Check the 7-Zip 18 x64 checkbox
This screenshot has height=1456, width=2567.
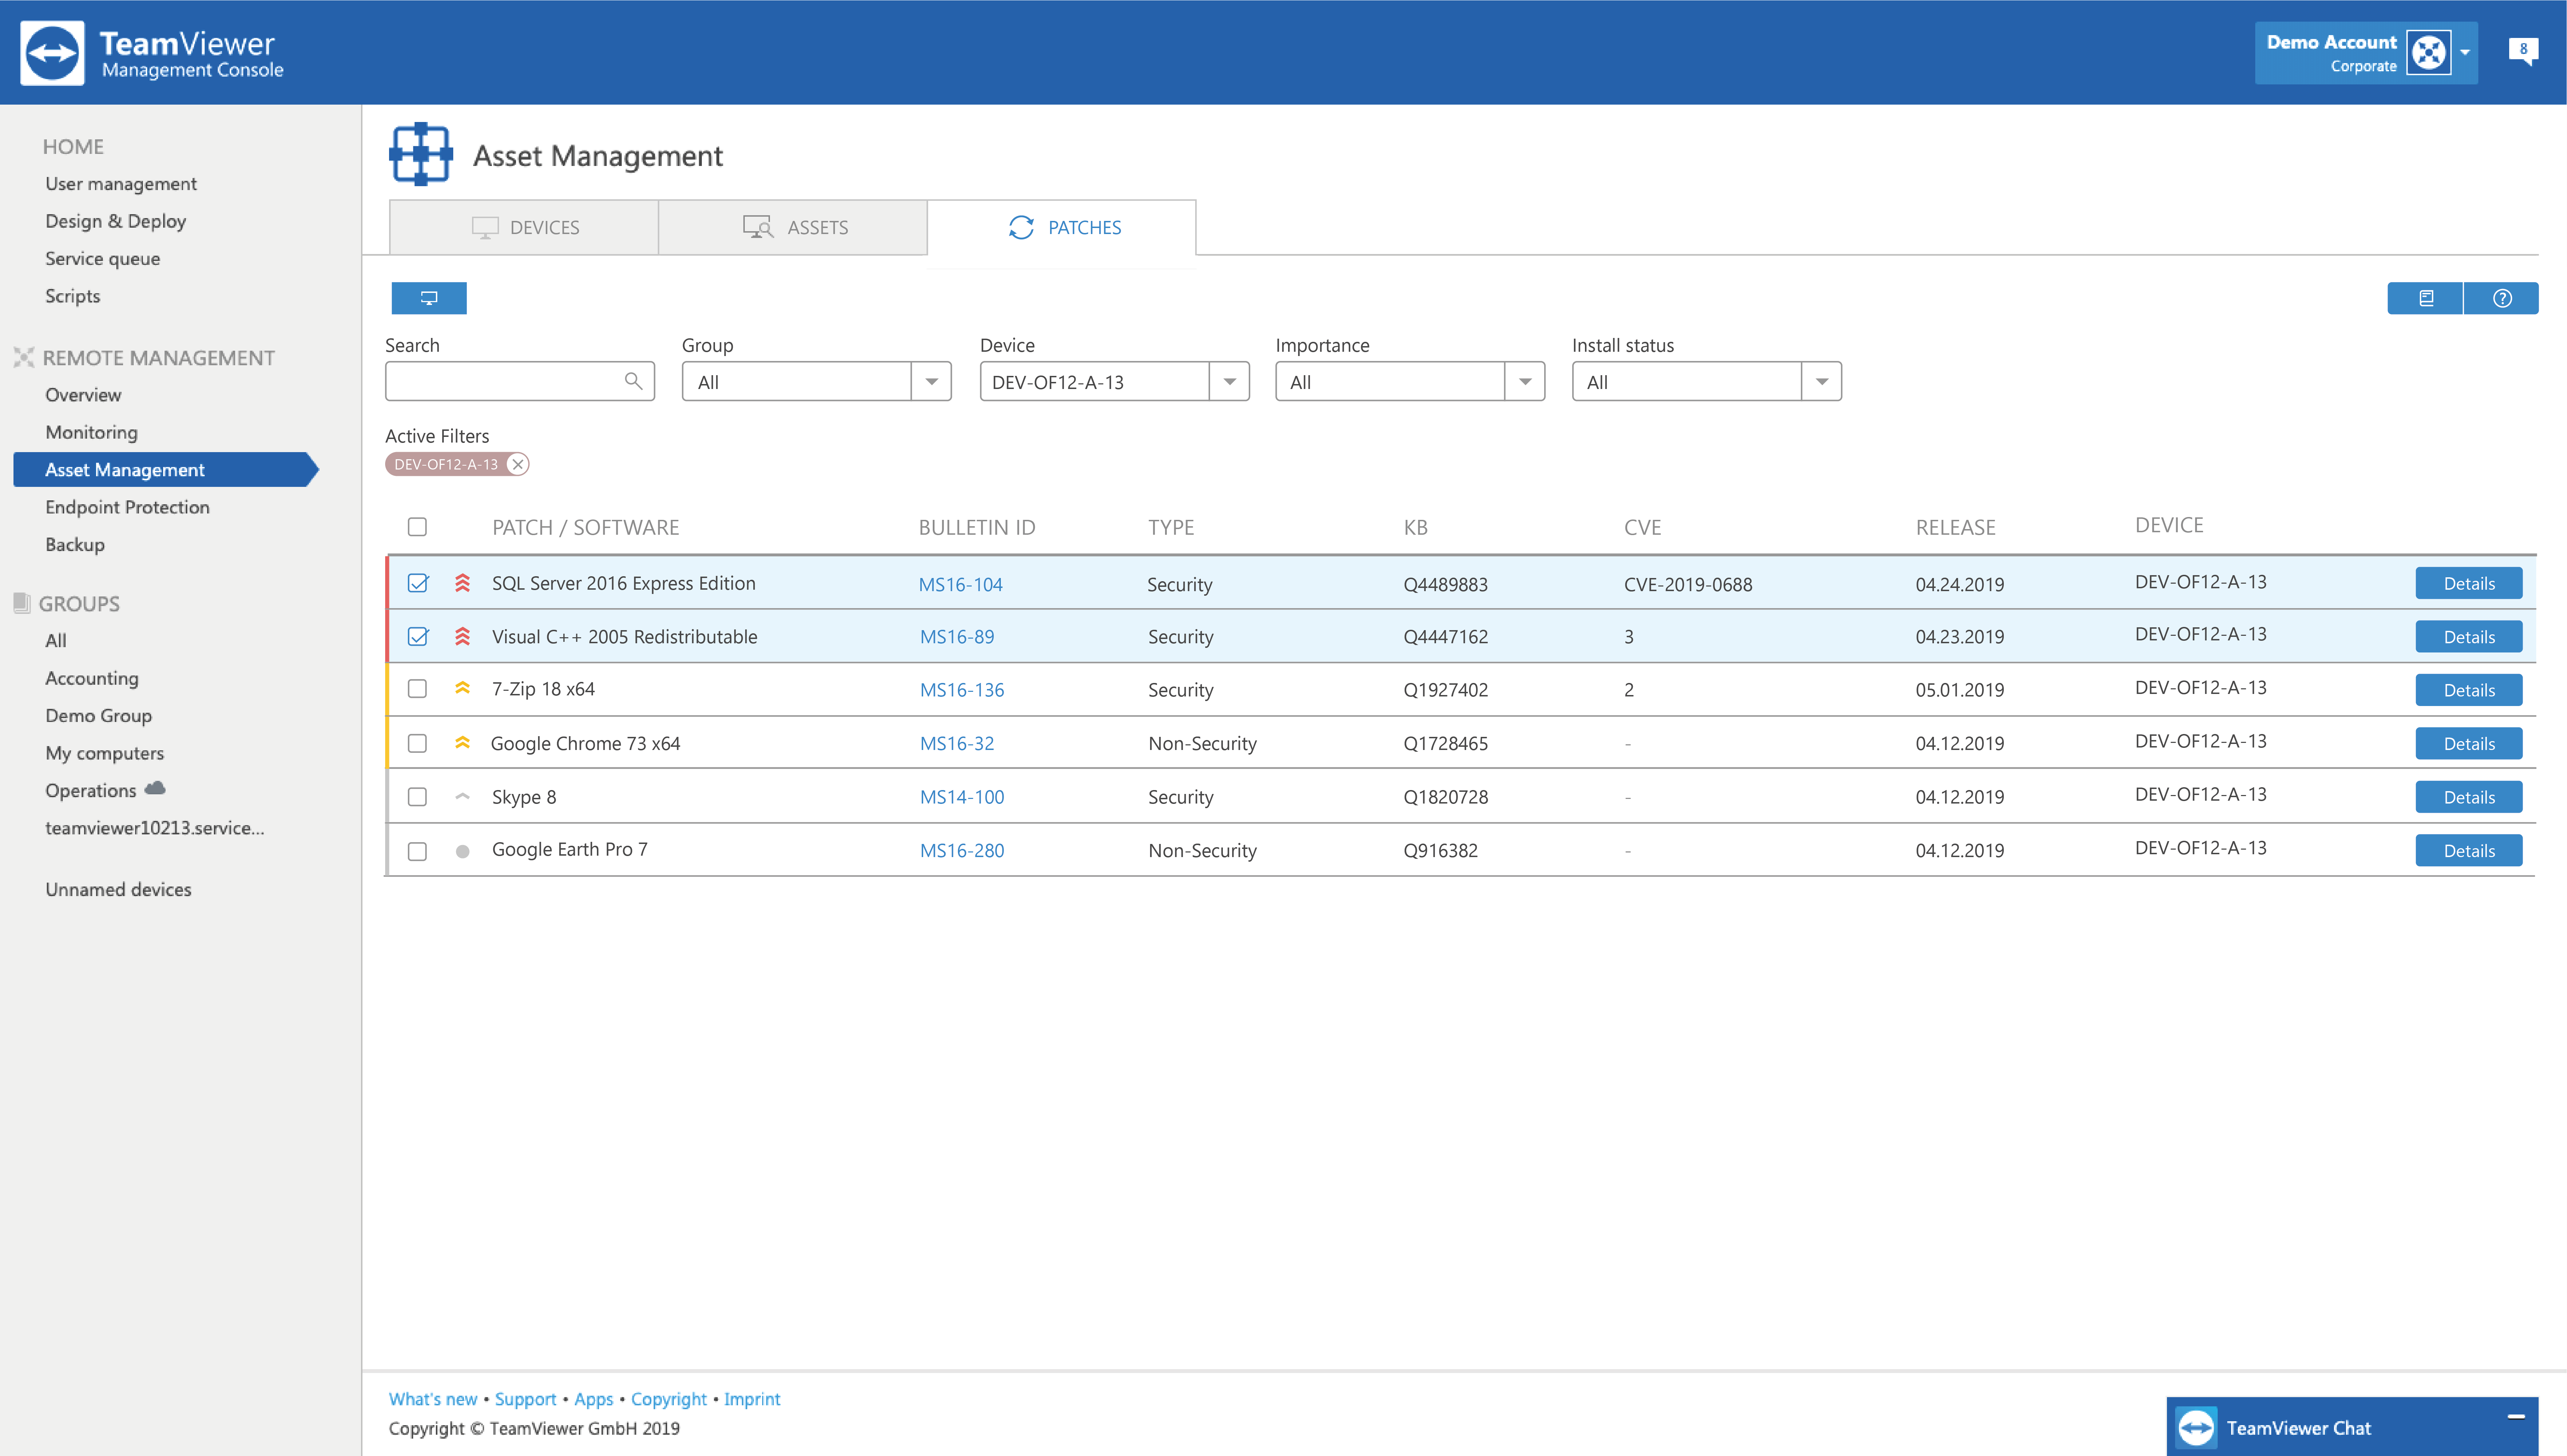tap(417, 689)
